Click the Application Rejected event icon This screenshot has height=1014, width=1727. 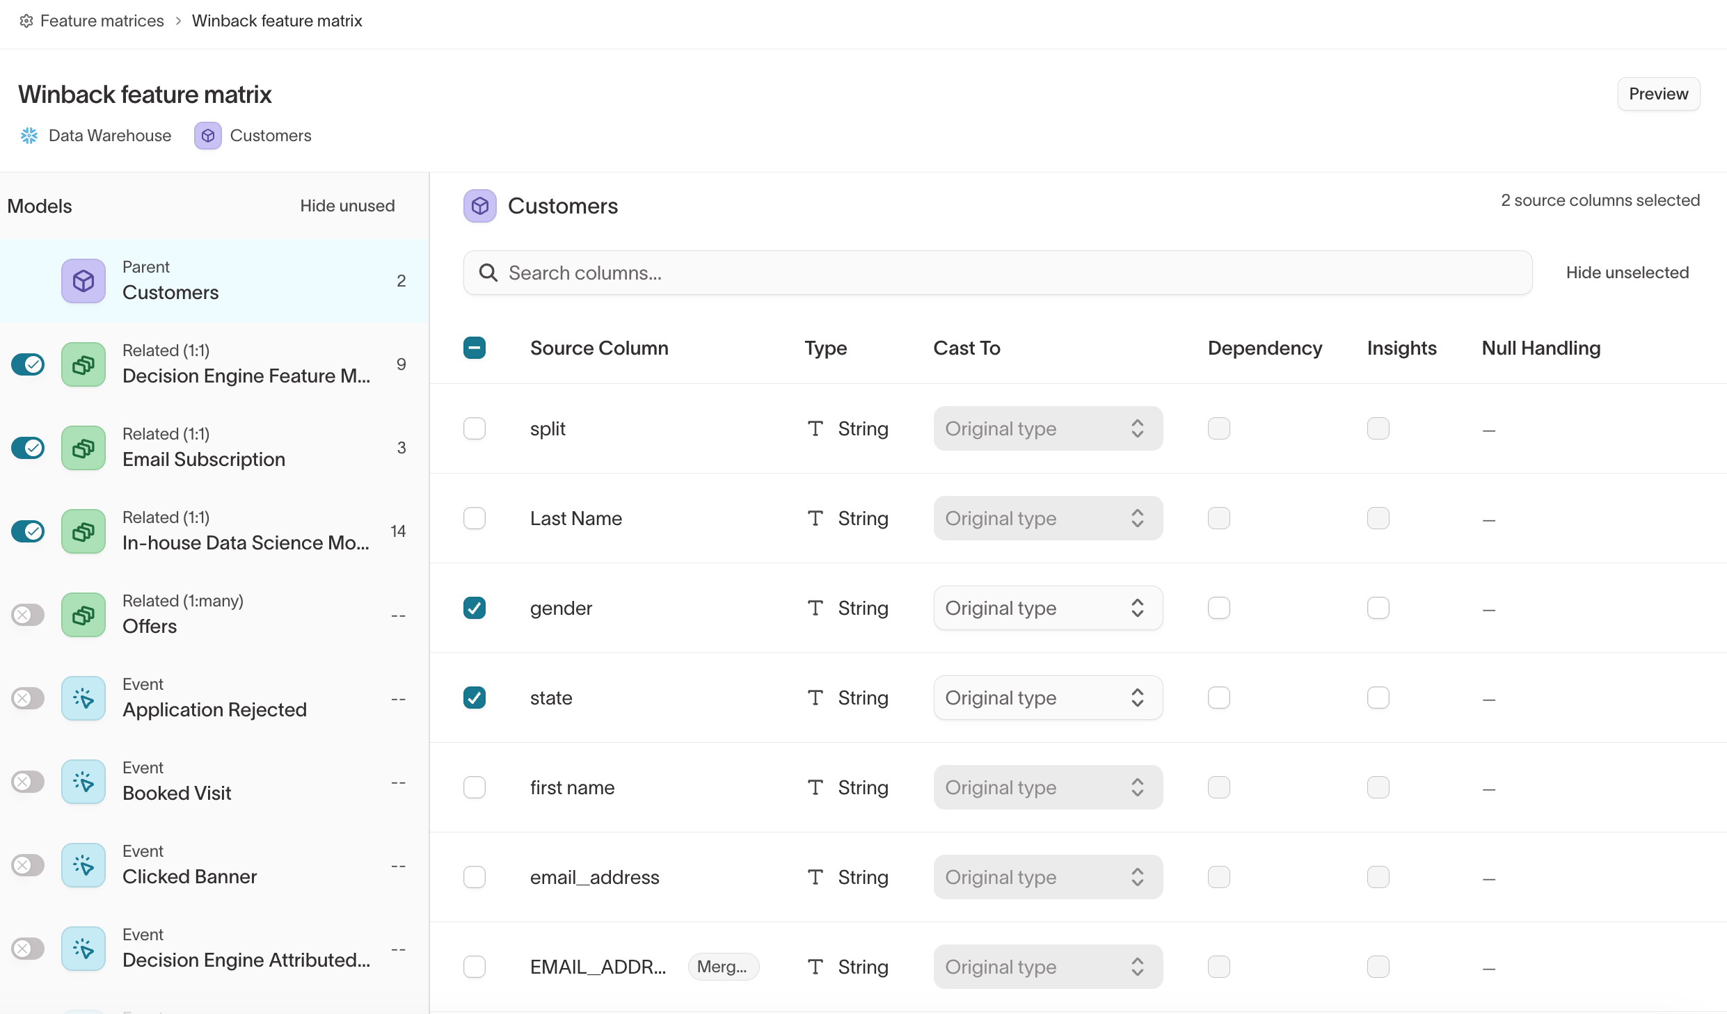click(x=83, y=698)
